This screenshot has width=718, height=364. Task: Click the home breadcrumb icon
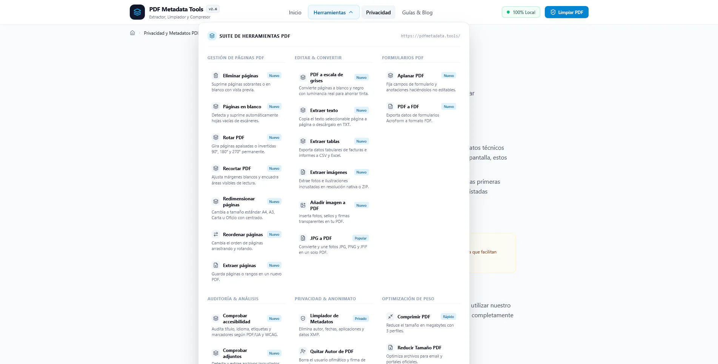tap(132, 33)
